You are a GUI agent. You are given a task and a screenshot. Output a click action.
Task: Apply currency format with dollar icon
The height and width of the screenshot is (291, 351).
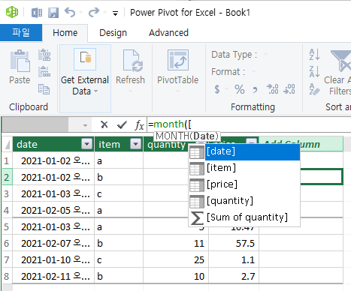click(x=217, y=89)
